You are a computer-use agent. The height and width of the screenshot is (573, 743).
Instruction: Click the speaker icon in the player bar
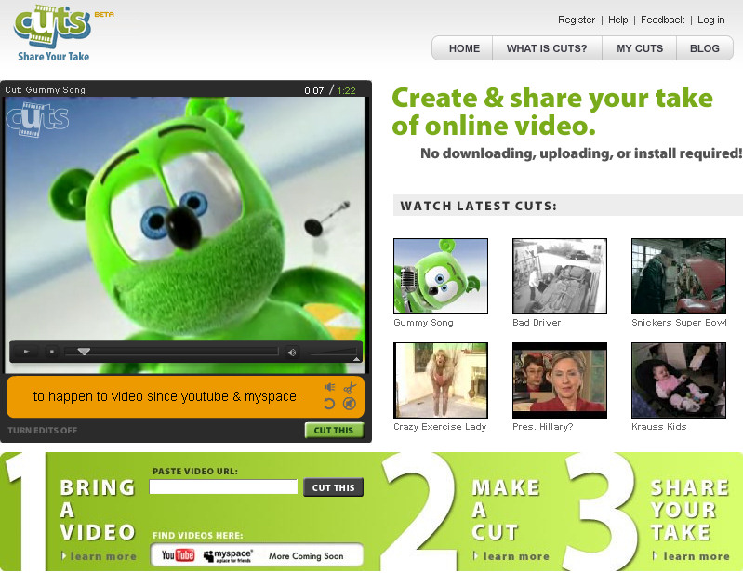coord(292,353)
